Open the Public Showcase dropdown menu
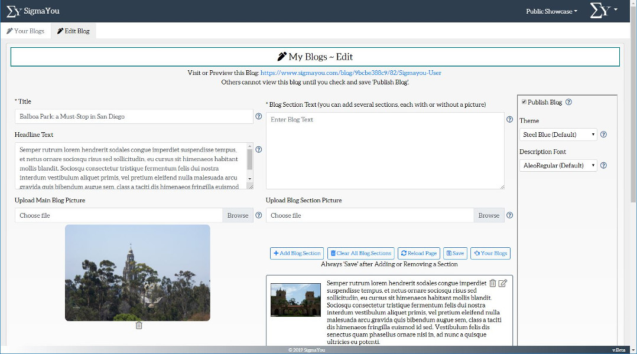The image size is (637, 354). point(551,11)
